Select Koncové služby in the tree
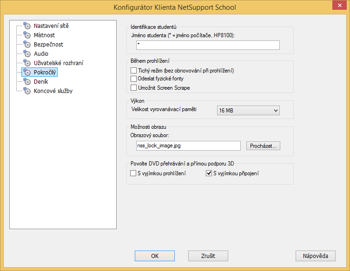Screen dimensions: 350x271 (53, 91)
